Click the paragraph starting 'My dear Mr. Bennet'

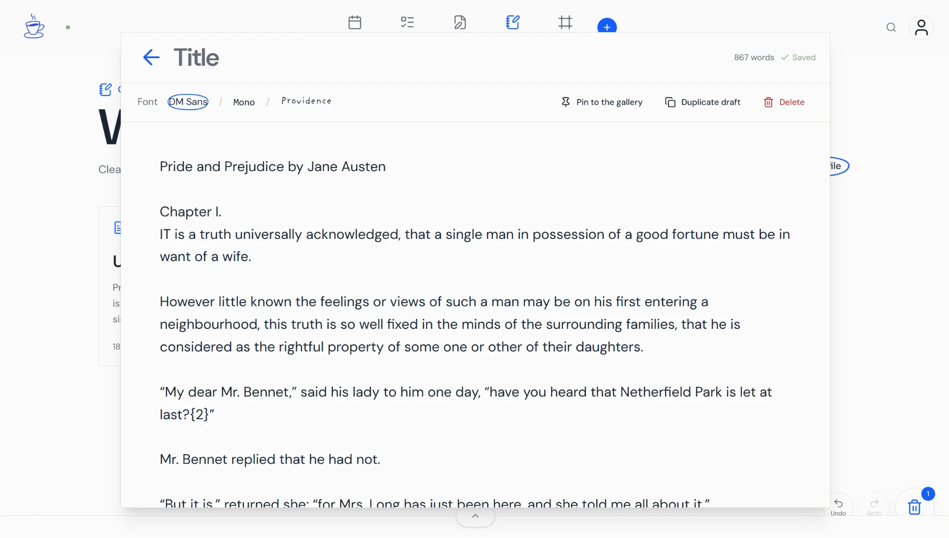pyautogui.click(x=466, y=403)
